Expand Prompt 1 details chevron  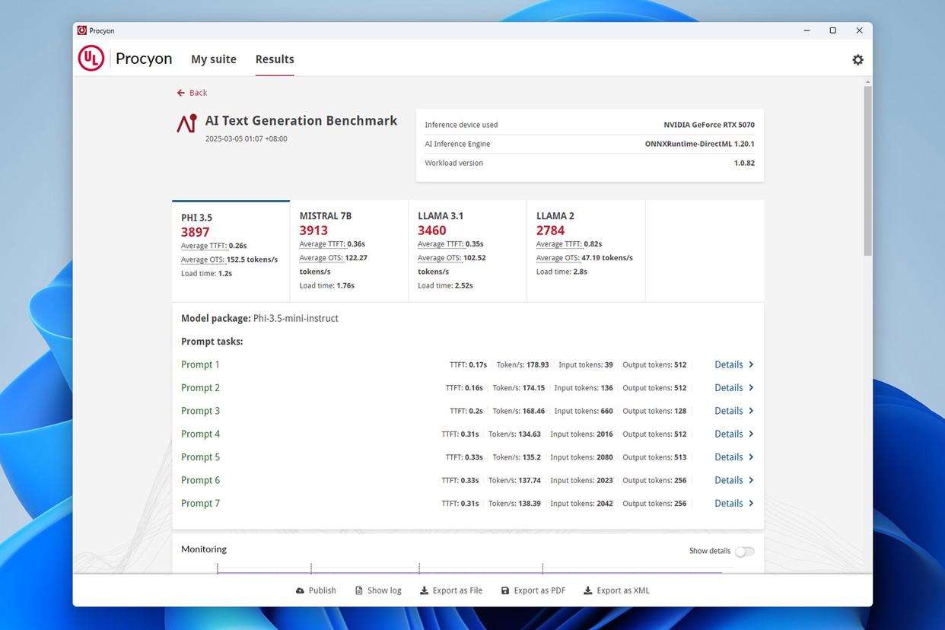(x=751, y=364)
